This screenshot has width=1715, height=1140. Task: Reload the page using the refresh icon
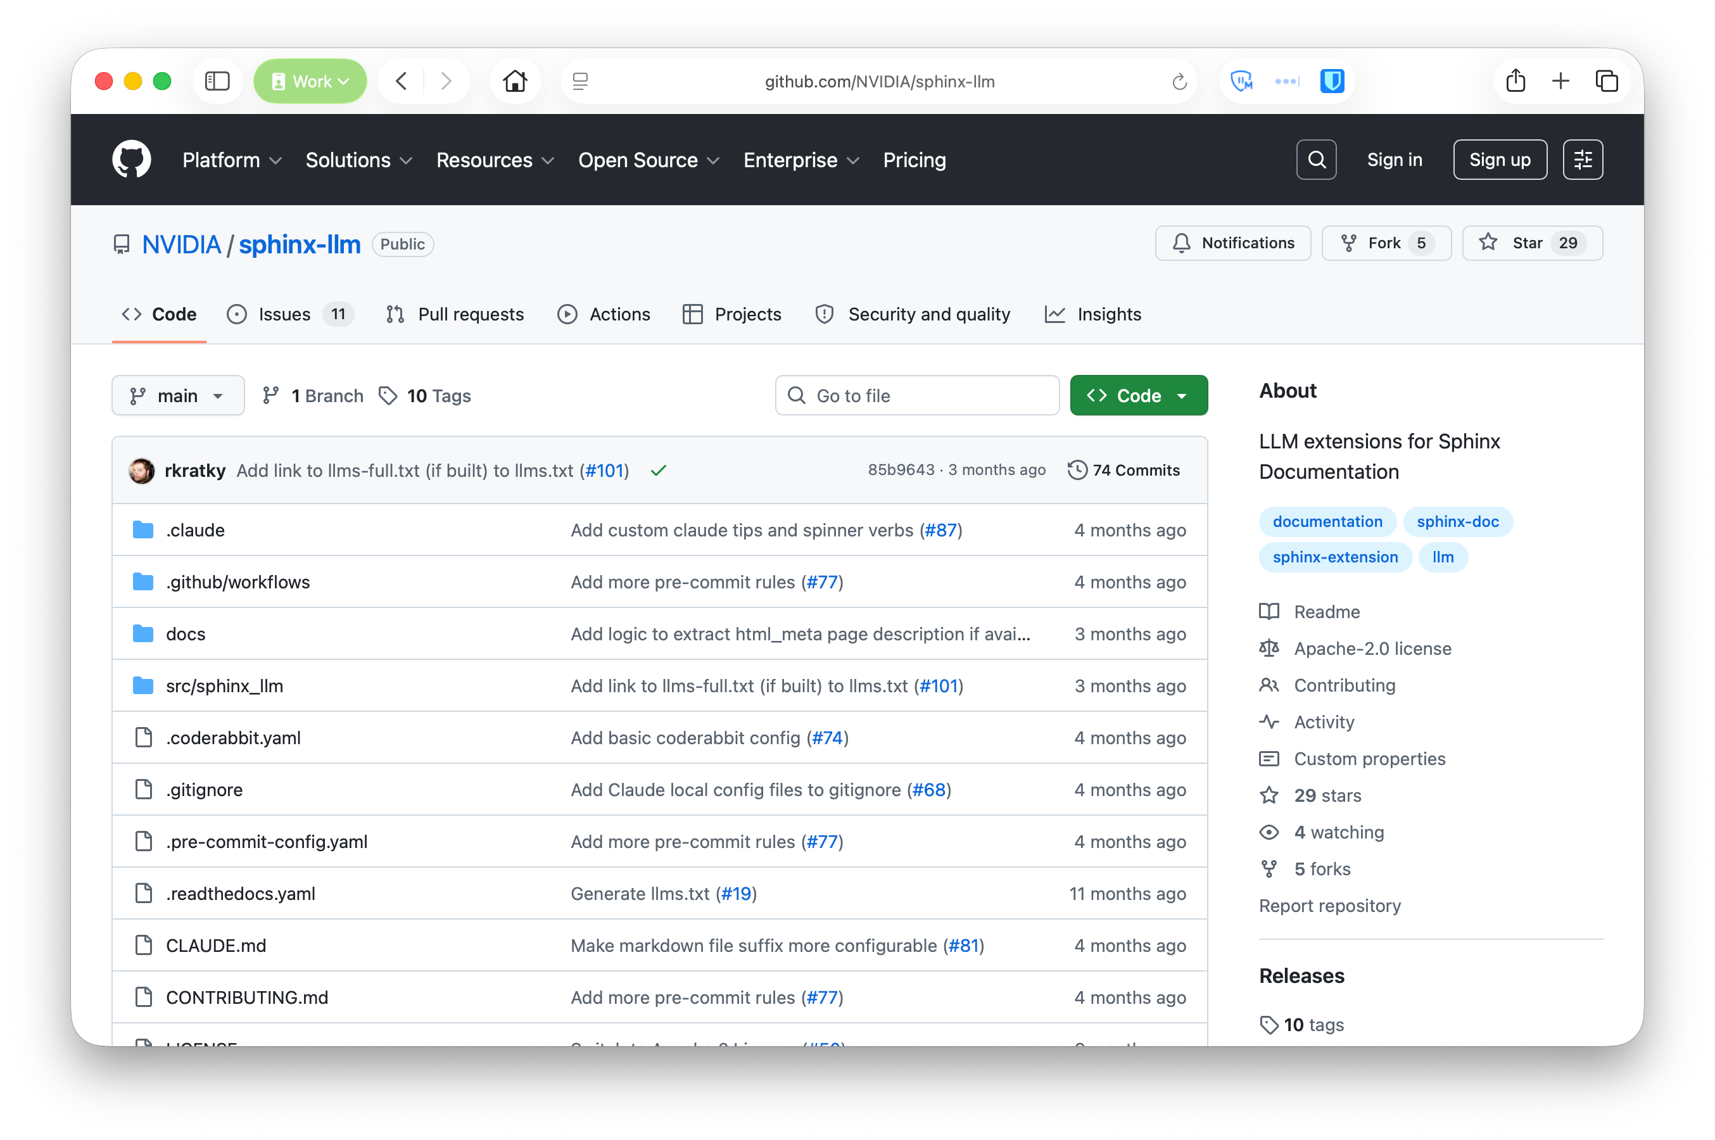[1179, 82]
